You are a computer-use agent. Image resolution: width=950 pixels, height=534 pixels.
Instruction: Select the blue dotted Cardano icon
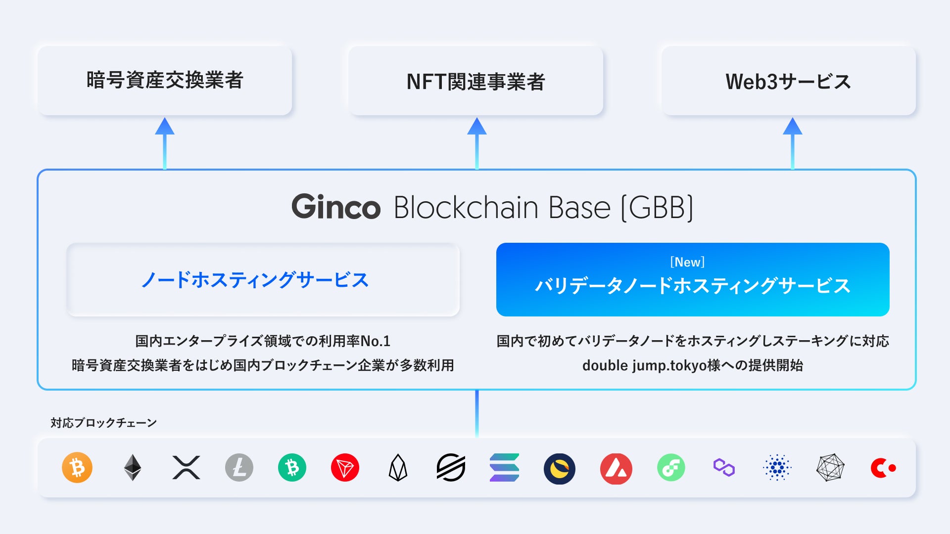point(777,468)
